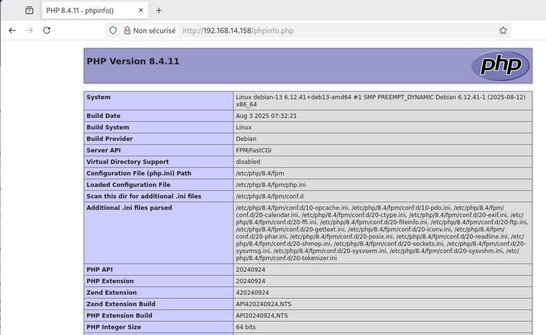Screen dimensions: 546x335
Task: Click the PHP Version 8.4.11 heading
Action: click(x=133, y=61)
